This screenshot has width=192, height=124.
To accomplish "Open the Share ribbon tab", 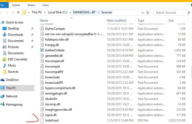I will tap(31, 5).
